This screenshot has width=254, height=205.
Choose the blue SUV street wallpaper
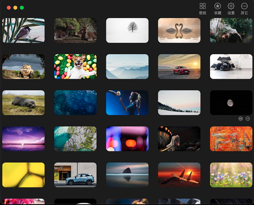coord(75,175)
